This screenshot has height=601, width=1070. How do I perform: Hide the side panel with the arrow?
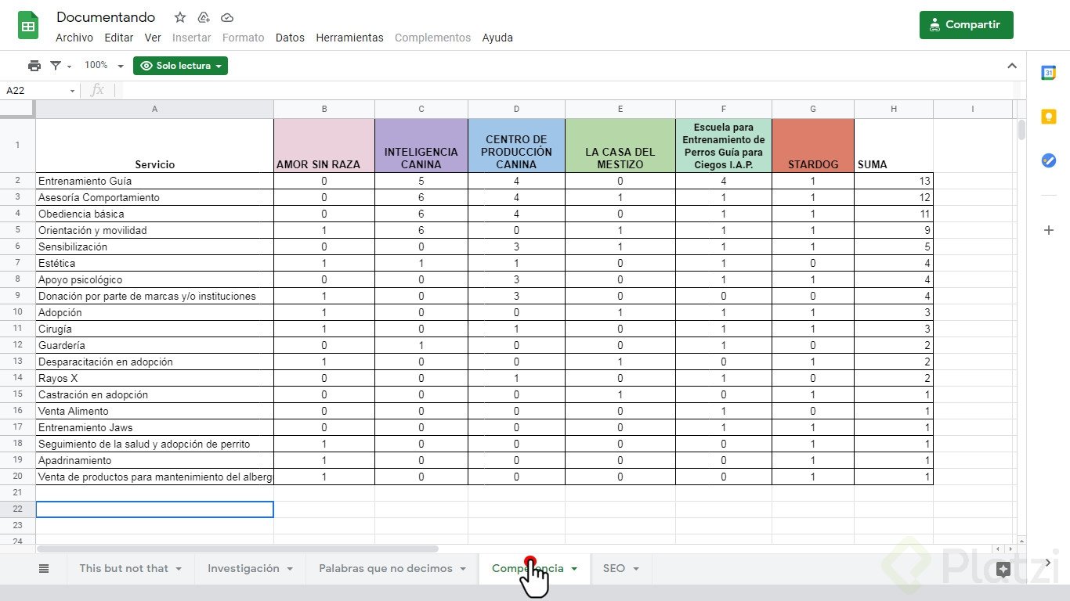point(1048,563)
